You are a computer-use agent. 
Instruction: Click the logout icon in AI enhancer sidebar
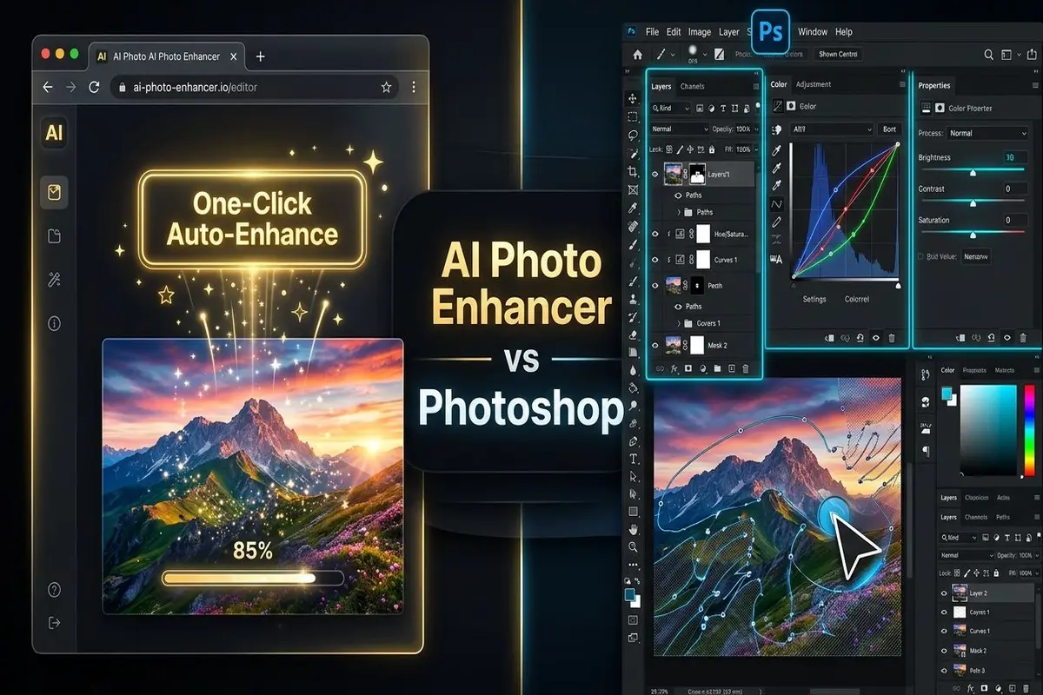point(54,622)
